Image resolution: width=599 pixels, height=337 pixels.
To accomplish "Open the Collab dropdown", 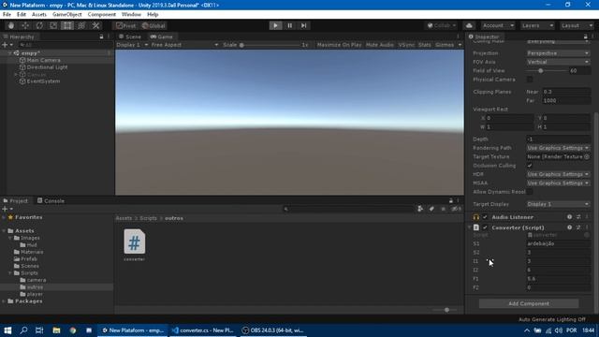I will click(x=442, y=25).
